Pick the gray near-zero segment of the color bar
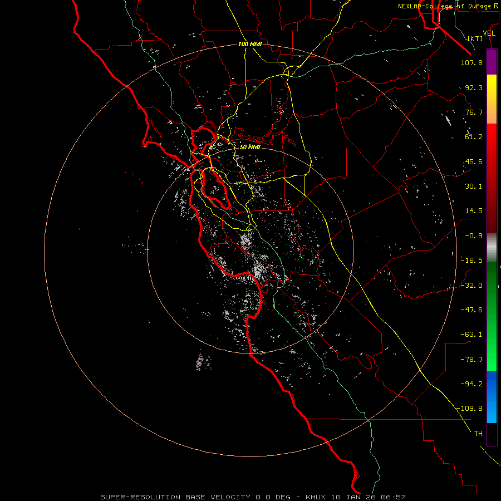This screenshot has height=501, width=501. 492,247
